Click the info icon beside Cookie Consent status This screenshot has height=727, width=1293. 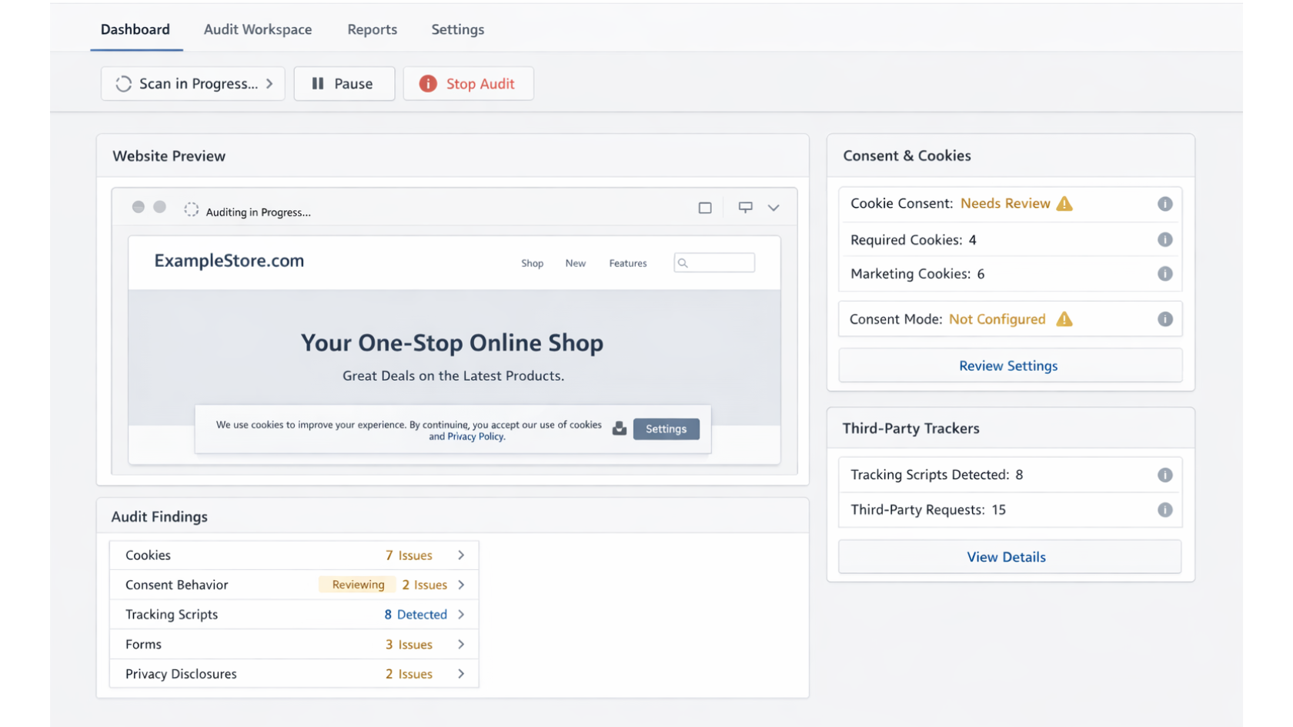click(x=1164, y=203)
